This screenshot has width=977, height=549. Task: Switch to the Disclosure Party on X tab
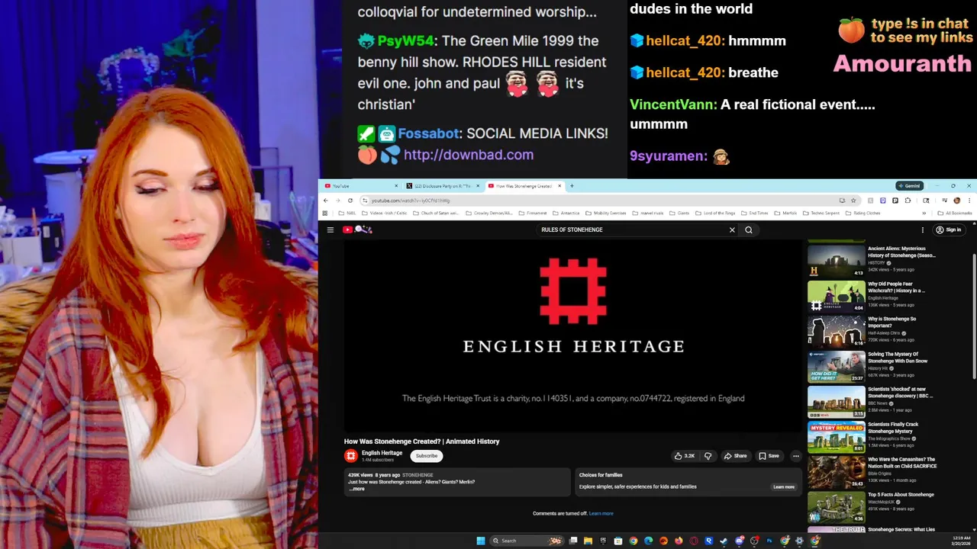pyautogui.click(x=443, y=186)
